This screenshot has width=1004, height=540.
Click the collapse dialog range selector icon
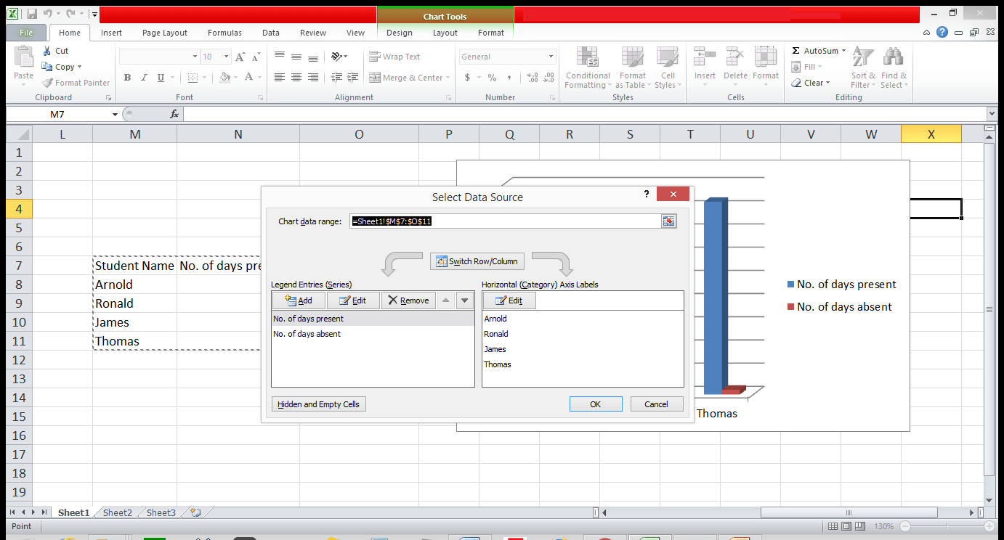pos(669,221)
